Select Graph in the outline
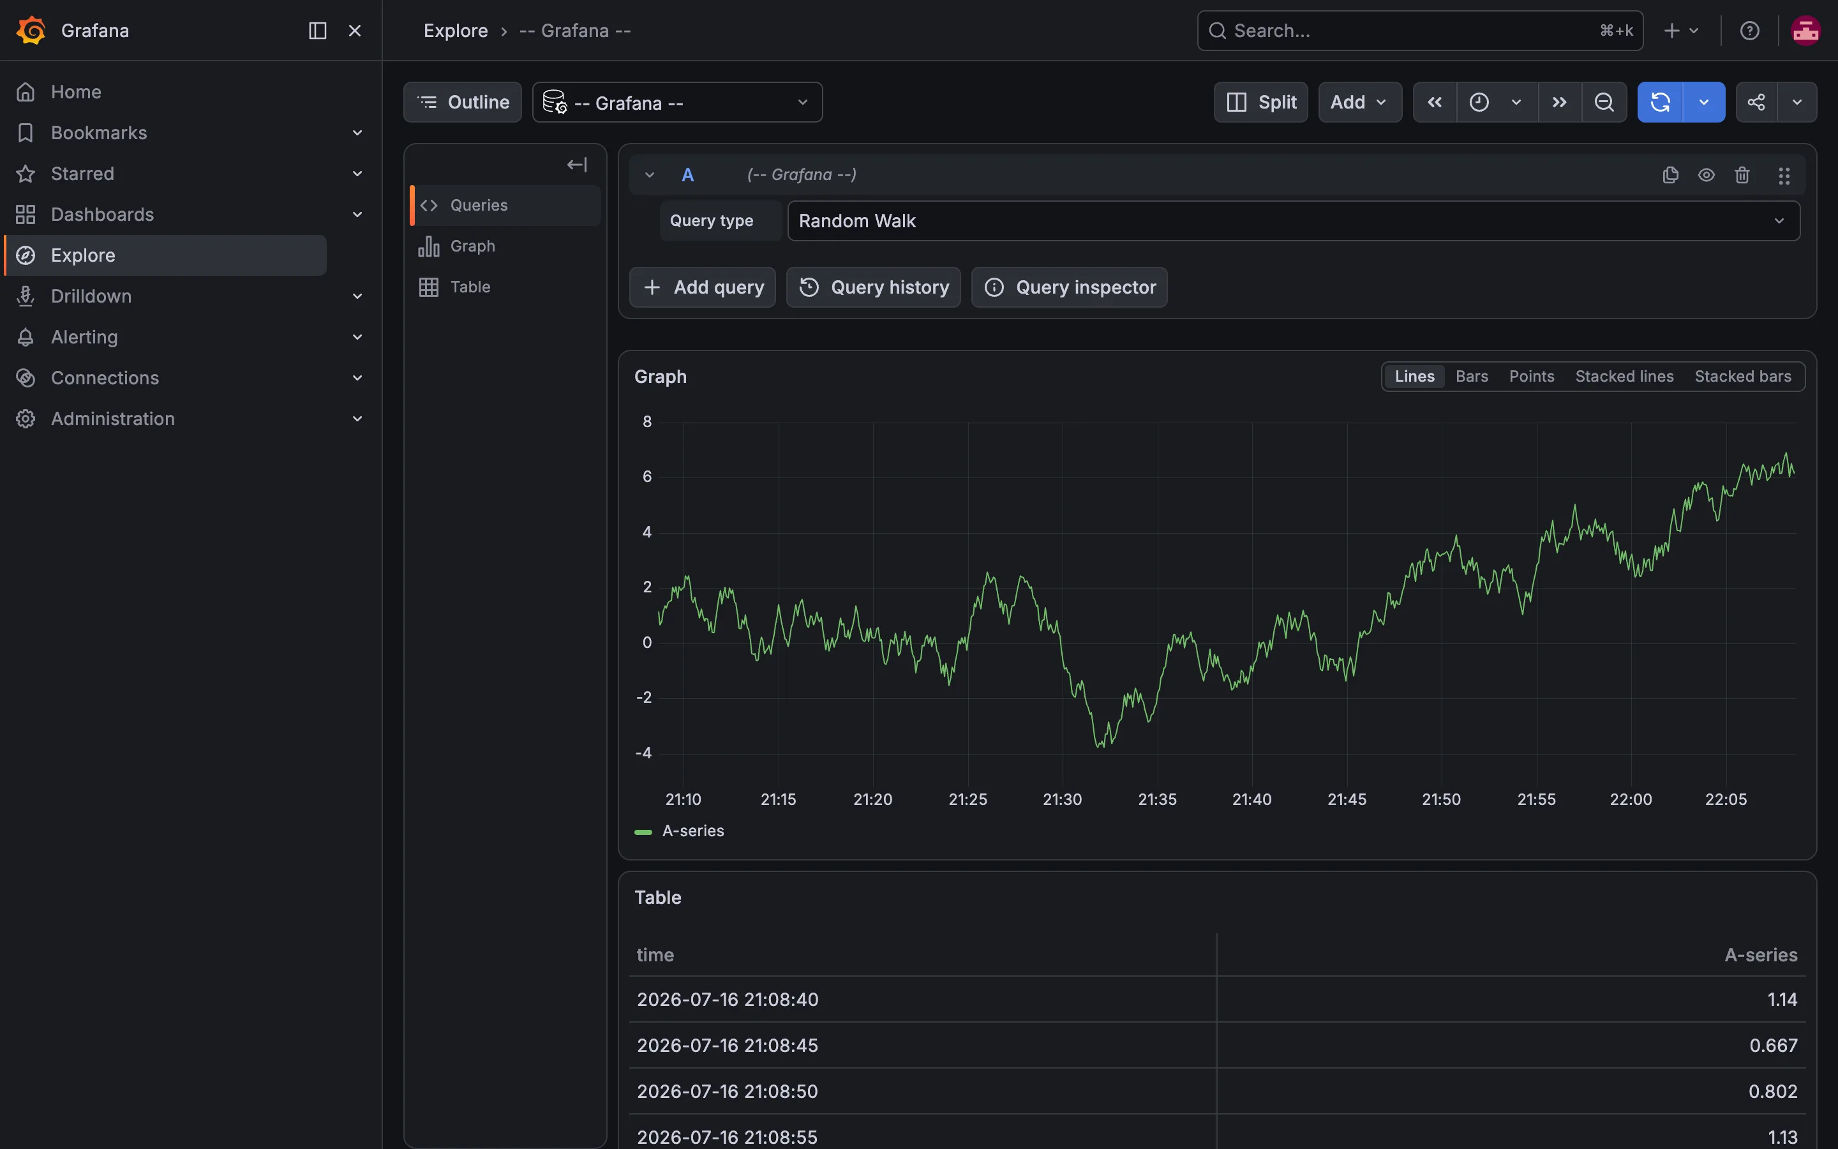The width and height of the screenshot is (1838, 1149). (505, 246)
